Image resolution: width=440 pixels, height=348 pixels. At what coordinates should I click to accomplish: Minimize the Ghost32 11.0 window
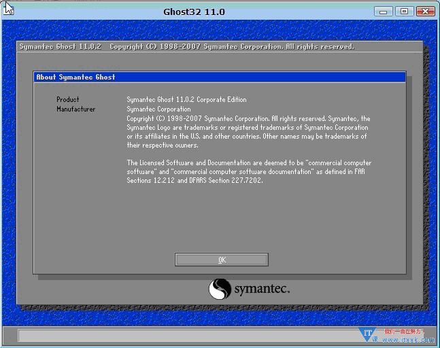pos(383,12)
